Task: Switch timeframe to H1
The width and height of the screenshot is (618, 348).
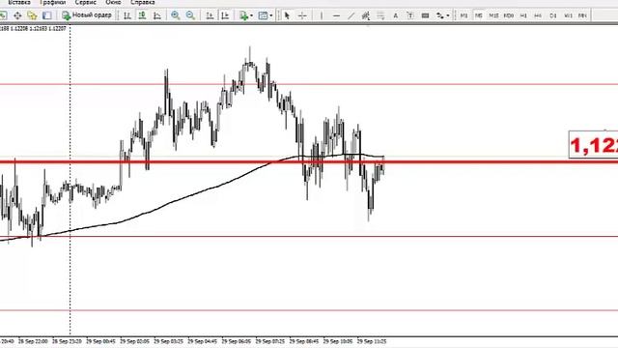Action: point(523,15)
